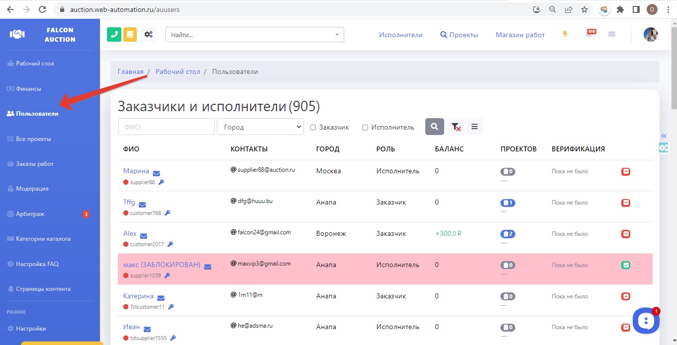The image size is (677, 345).
Task: Open notifications bell with 610 badge
Action: pos(589,35)
